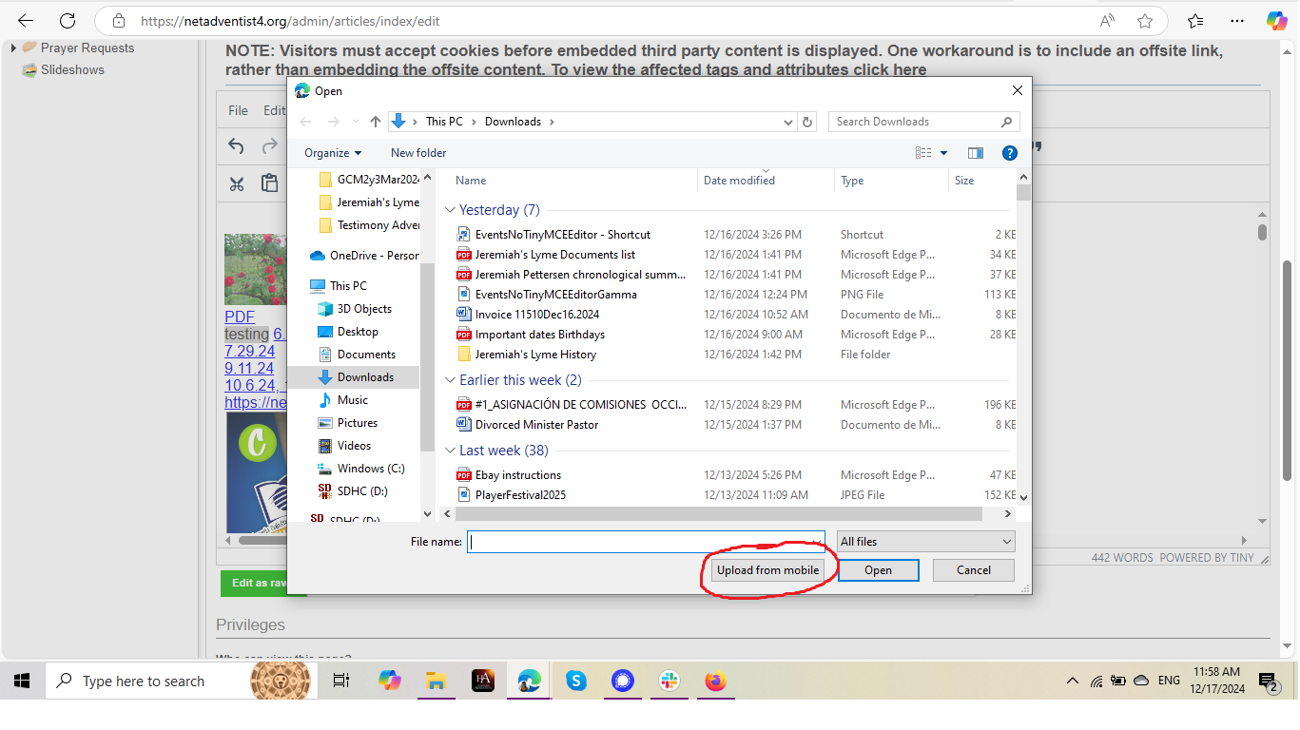The width and height of the screenshot is (1300, 730).
Task: Click the Upload from mobile button
Action: click(x=767, y=570)
